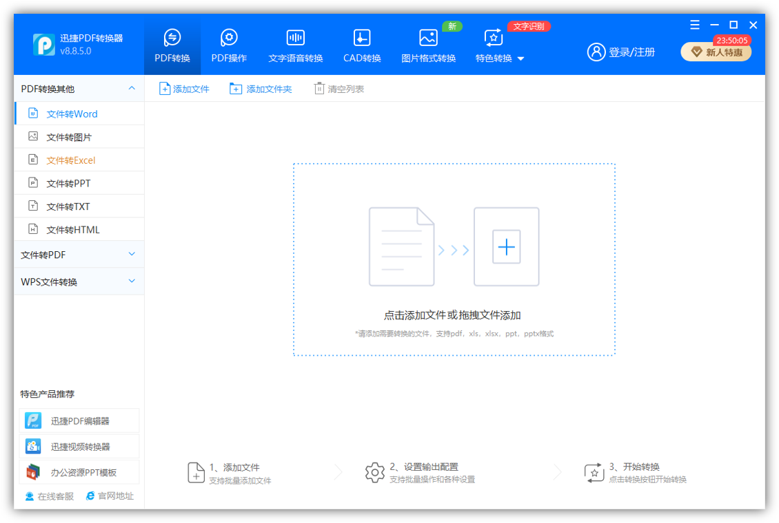Open the PDF转换 tab
Viewport: 779px width, 523px height.
pos(172,45)
